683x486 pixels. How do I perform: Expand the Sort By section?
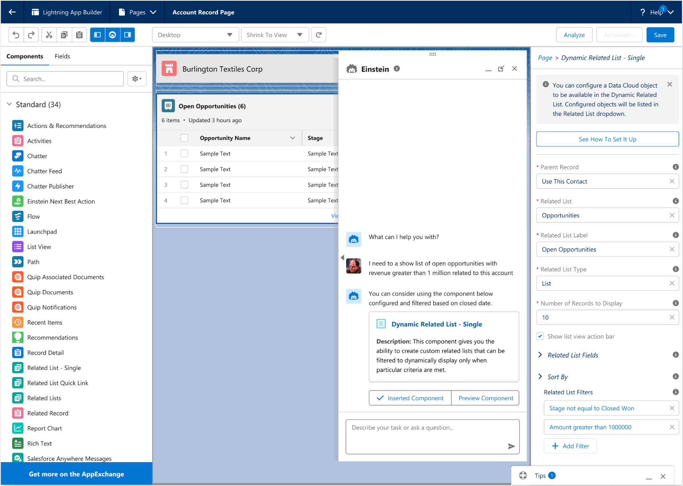click(540, 377)
